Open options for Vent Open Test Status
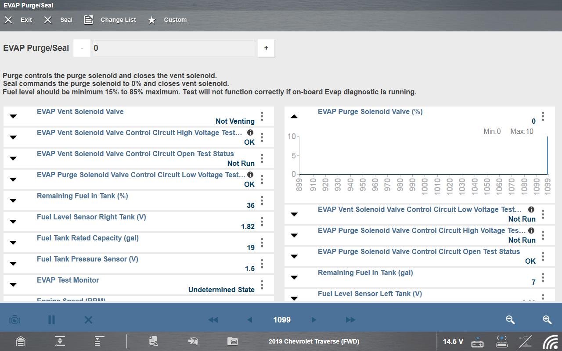This screenshot has width=562, height=351. (x=262, y=158)
